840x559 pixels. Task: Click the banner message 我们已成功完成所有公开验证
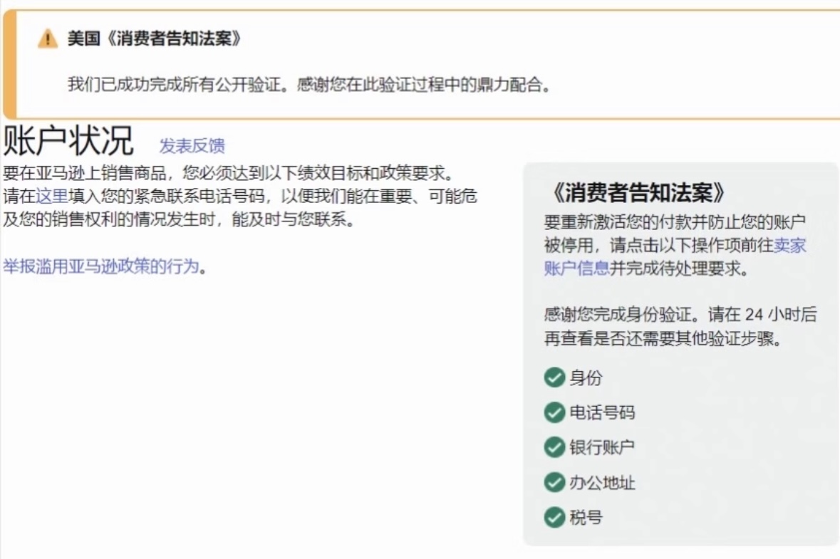coord(309,85)
